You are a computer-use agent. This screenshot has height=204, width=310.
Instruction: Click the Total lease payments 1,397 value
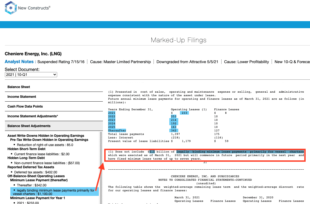point(175,134)
